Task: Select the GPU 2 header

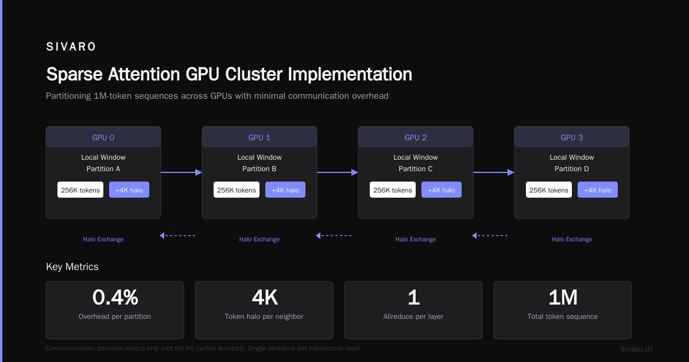Action: tap(416, 138)
